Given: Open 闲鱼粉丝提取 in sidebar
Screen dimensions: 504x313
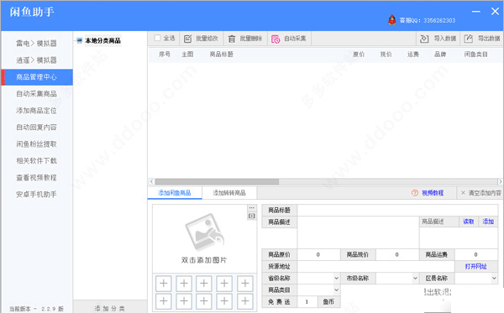Looking at the screenshot, I should [x=37, y=144].
